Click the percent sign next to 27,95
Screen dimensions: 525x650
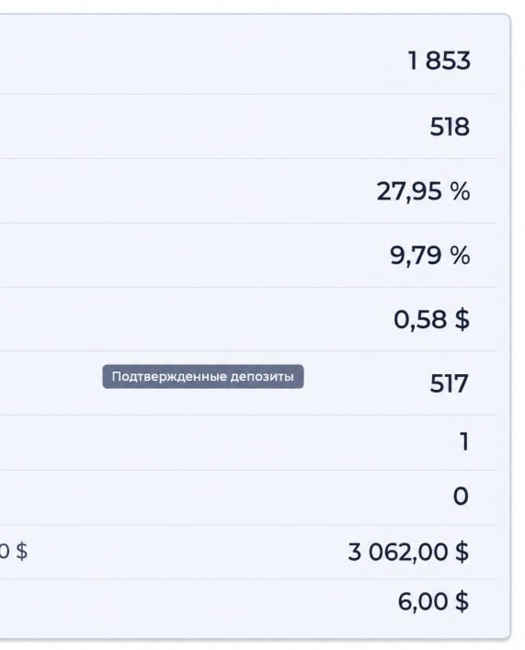point(460,191)
